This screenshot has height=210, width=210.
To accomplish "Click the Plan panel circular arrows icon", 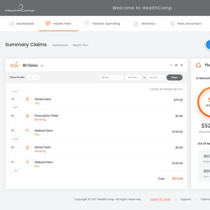I will [x=198, y=65].
